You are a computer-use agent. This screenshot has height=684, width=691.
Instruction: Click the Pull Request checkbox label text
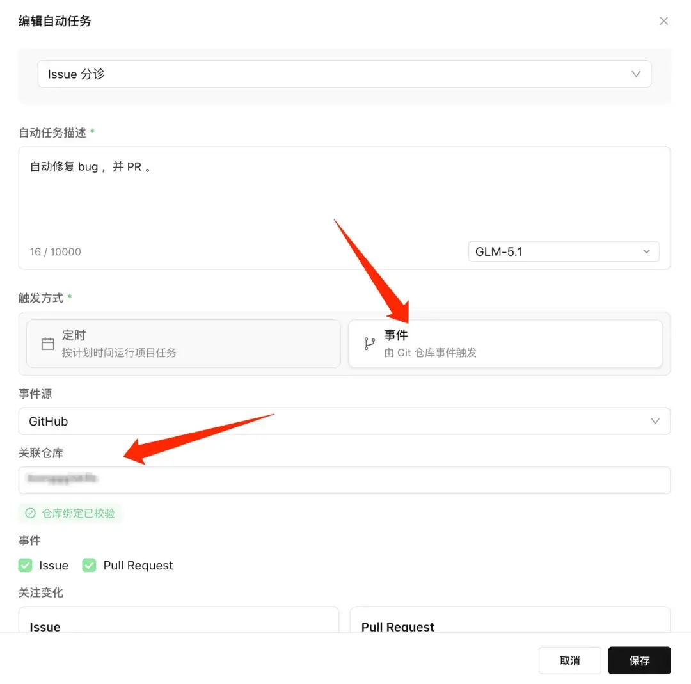pyautogui.click(x=138, y=565)
